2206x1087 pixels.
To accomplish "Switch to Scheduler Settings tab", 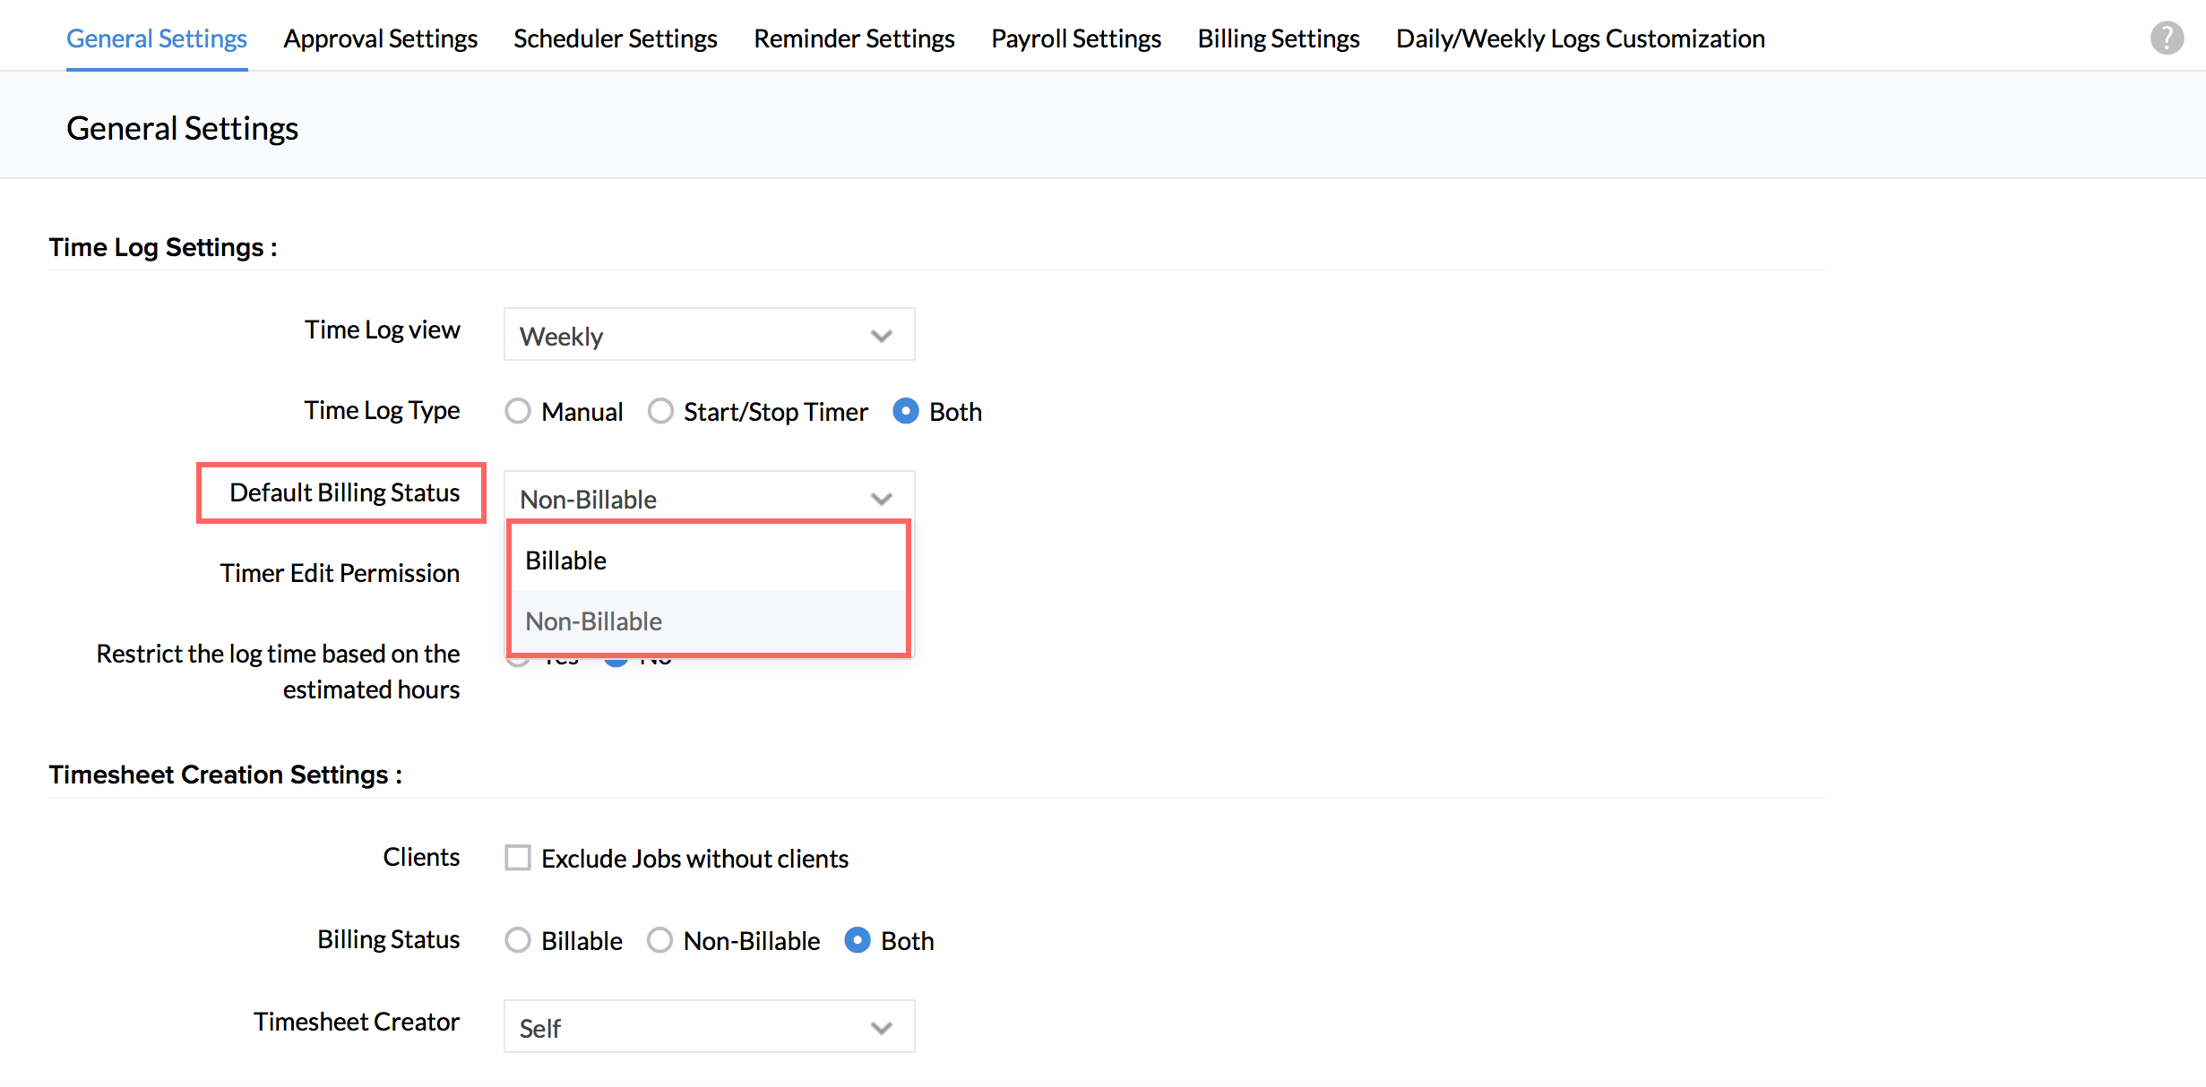I will pyautogui.click(x=615, y=39).
